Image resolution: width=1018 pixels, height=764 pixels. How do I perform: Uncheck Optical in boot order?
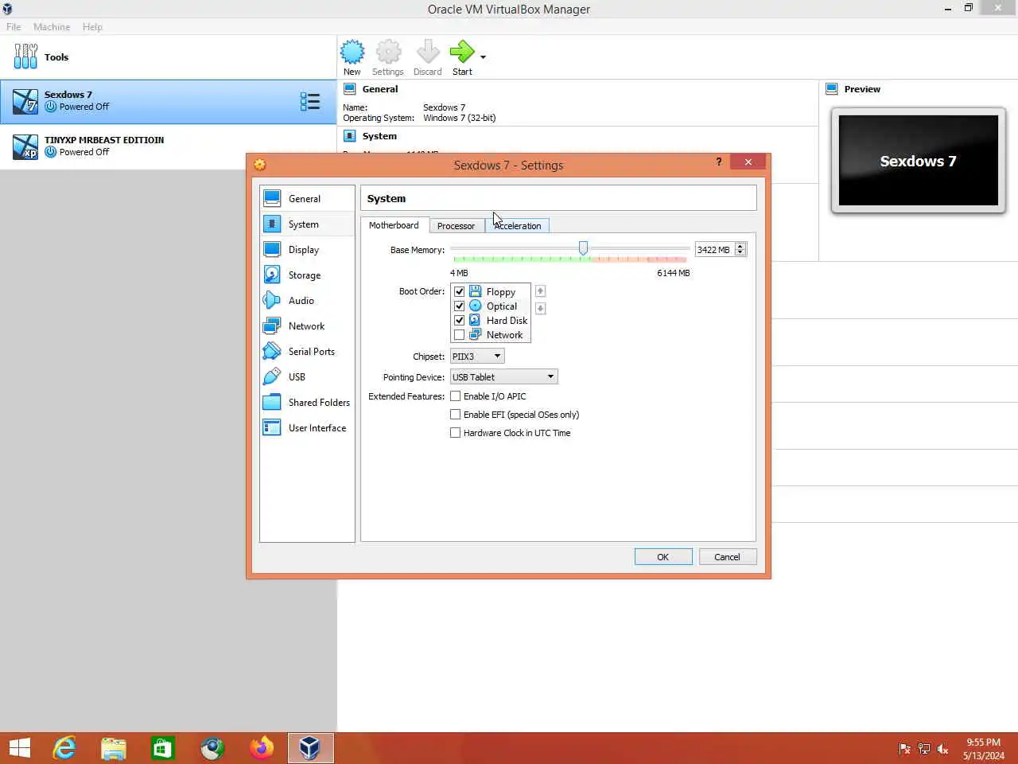coord(459,306)
